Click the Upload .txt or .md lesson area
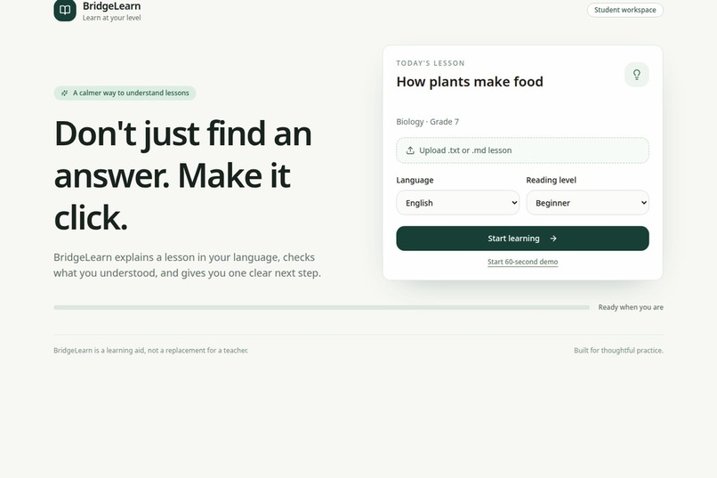Viewport: 717px width, 478px height. [x=523, y=150]
